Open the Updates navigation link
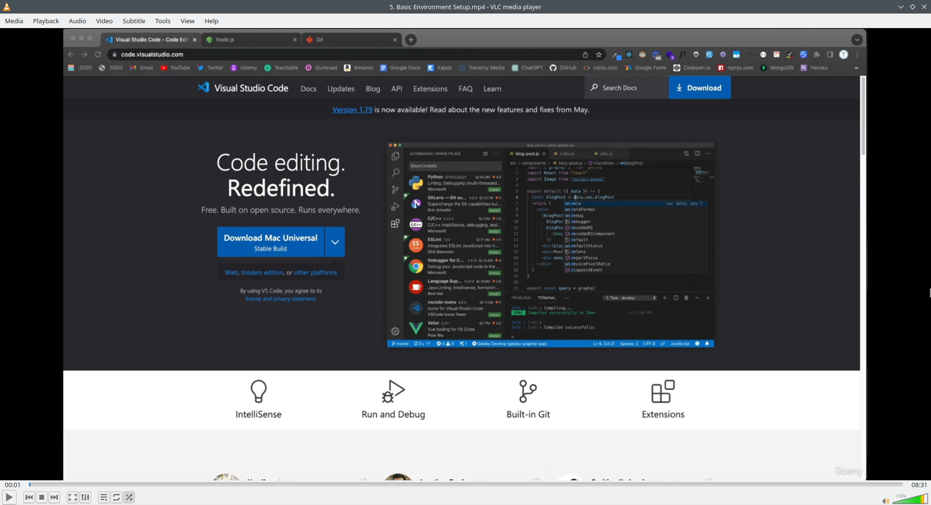Screen dimensions: 931x505 (x=341, y=89)
